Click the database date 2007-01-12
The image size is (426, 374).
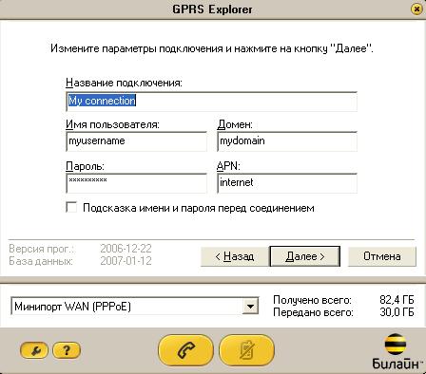[x=126, y=261]
